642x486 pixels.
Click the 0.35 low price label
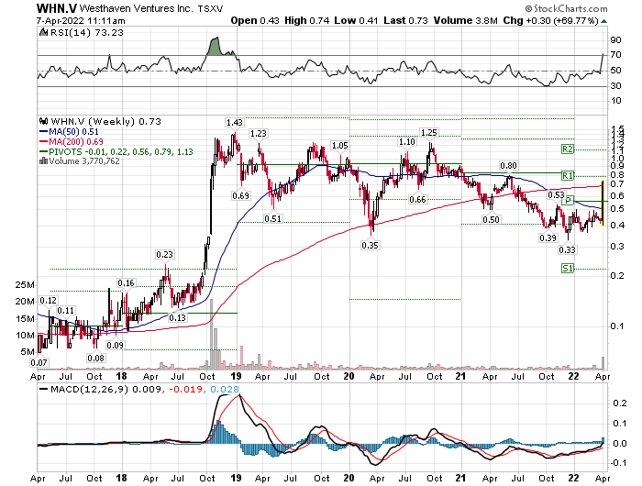click(x=371, y=245)
